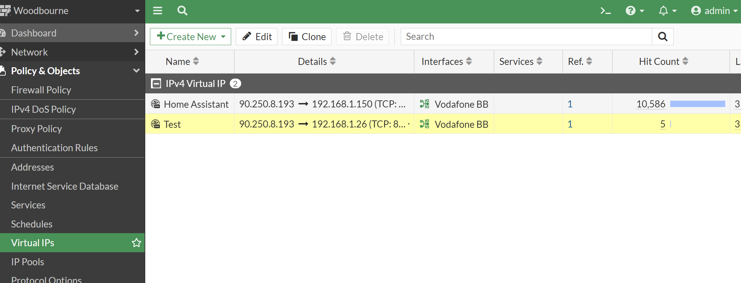
Task: Navigate to IP Pools
Action: [28, 262]
